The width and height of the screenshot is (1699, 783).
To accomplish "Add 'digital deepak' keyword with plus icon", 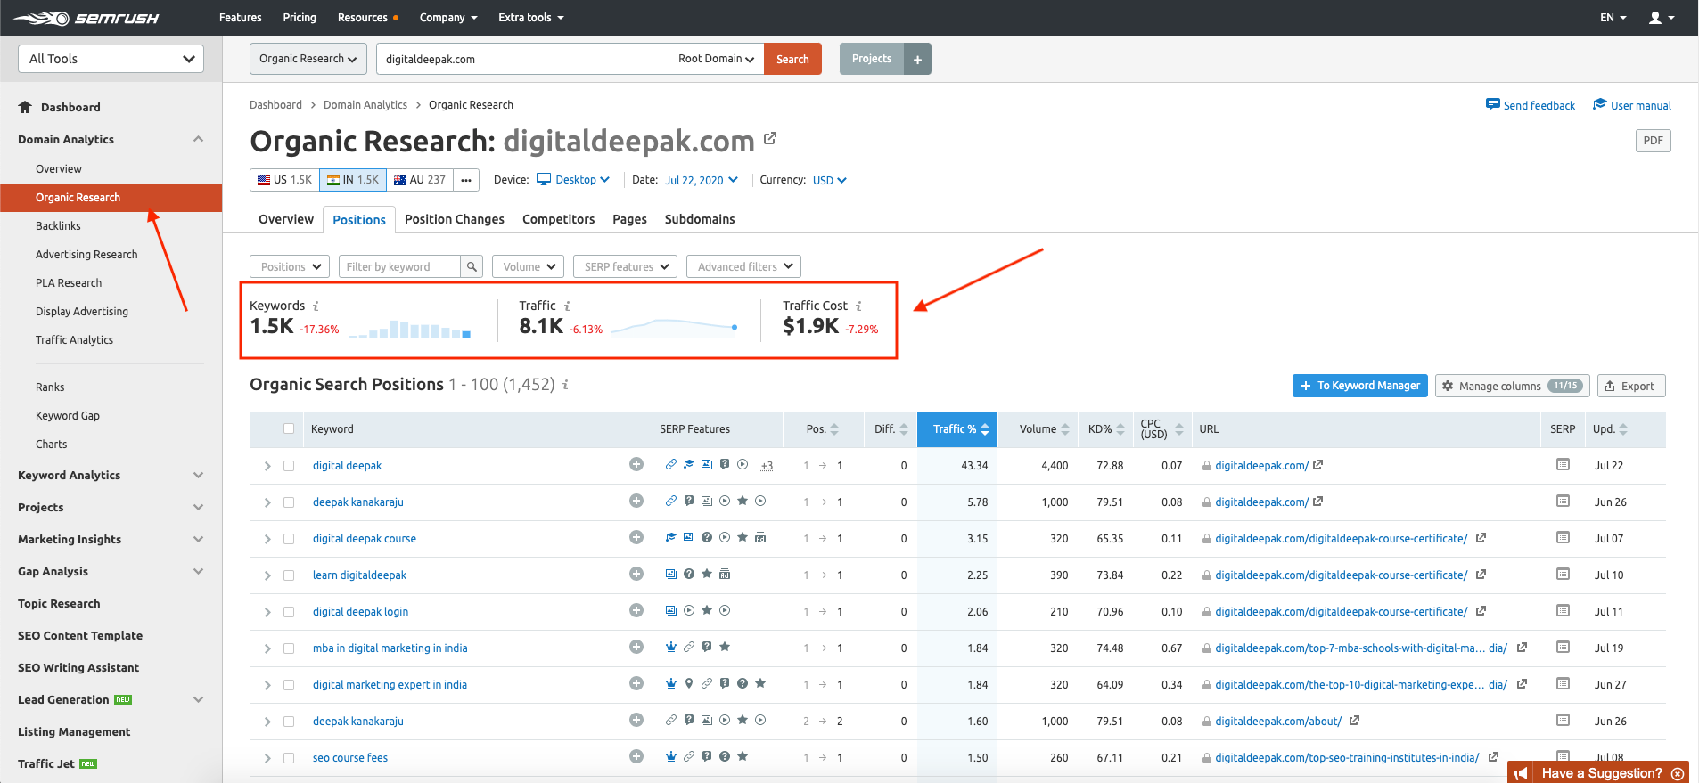I will 636,464.
